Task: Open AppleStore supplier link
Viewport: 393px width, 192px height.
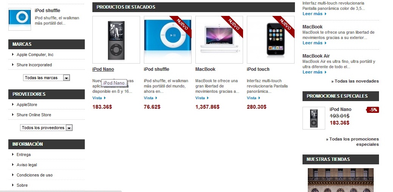Action: pos(27,105)
